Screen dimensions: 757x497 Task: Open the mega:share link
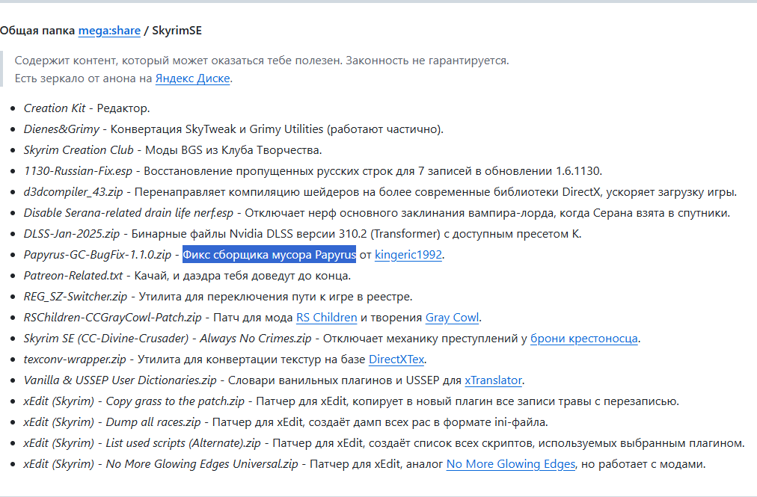point(109,31)
